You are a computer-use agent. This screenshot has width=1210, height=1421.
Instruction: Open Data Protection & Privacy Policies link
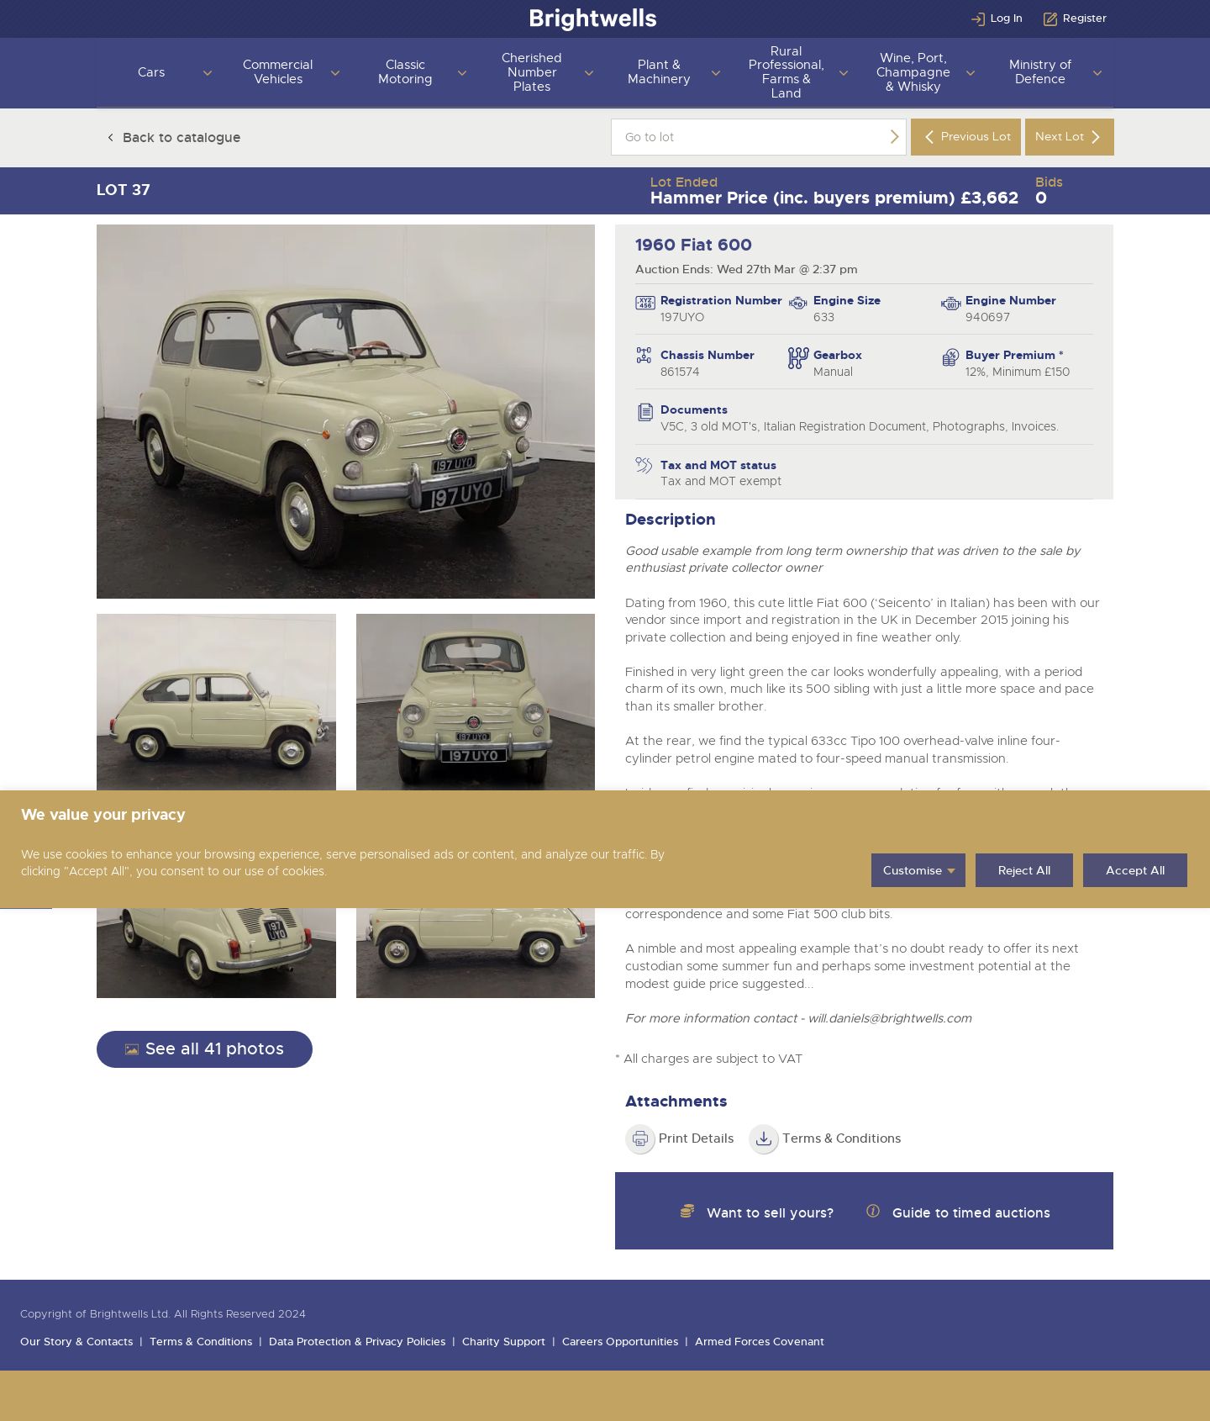(357, 1342)
